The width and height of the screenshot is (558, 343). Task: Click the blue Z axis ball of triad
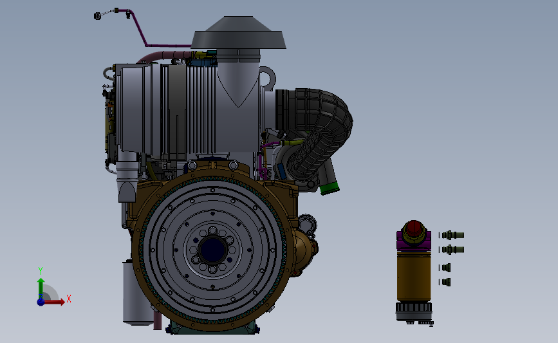(41, 302)
